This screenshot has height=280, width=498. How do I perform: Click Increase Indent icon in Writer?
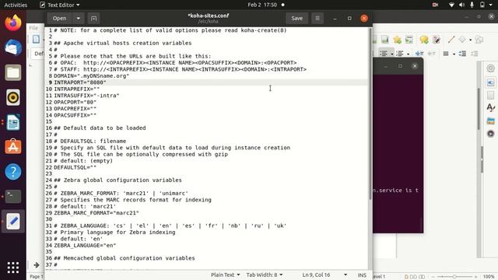coord(419,54)
